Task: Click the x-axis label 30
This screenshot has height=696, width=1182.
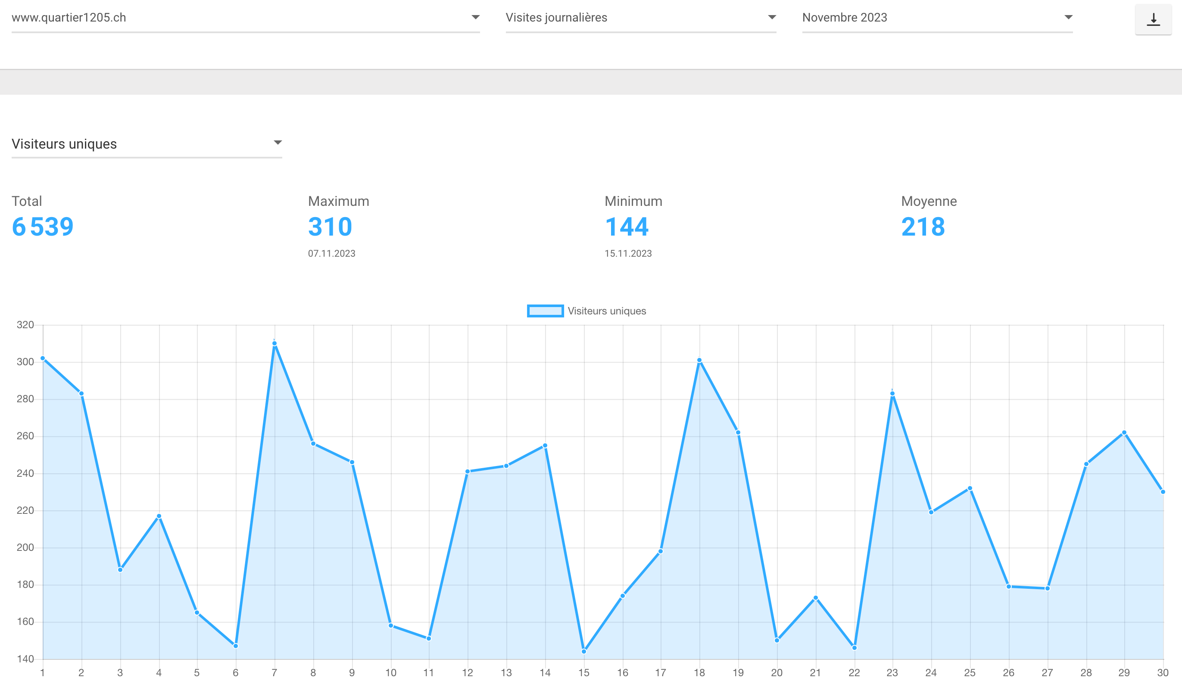Action: click(x=1163, y=673)
